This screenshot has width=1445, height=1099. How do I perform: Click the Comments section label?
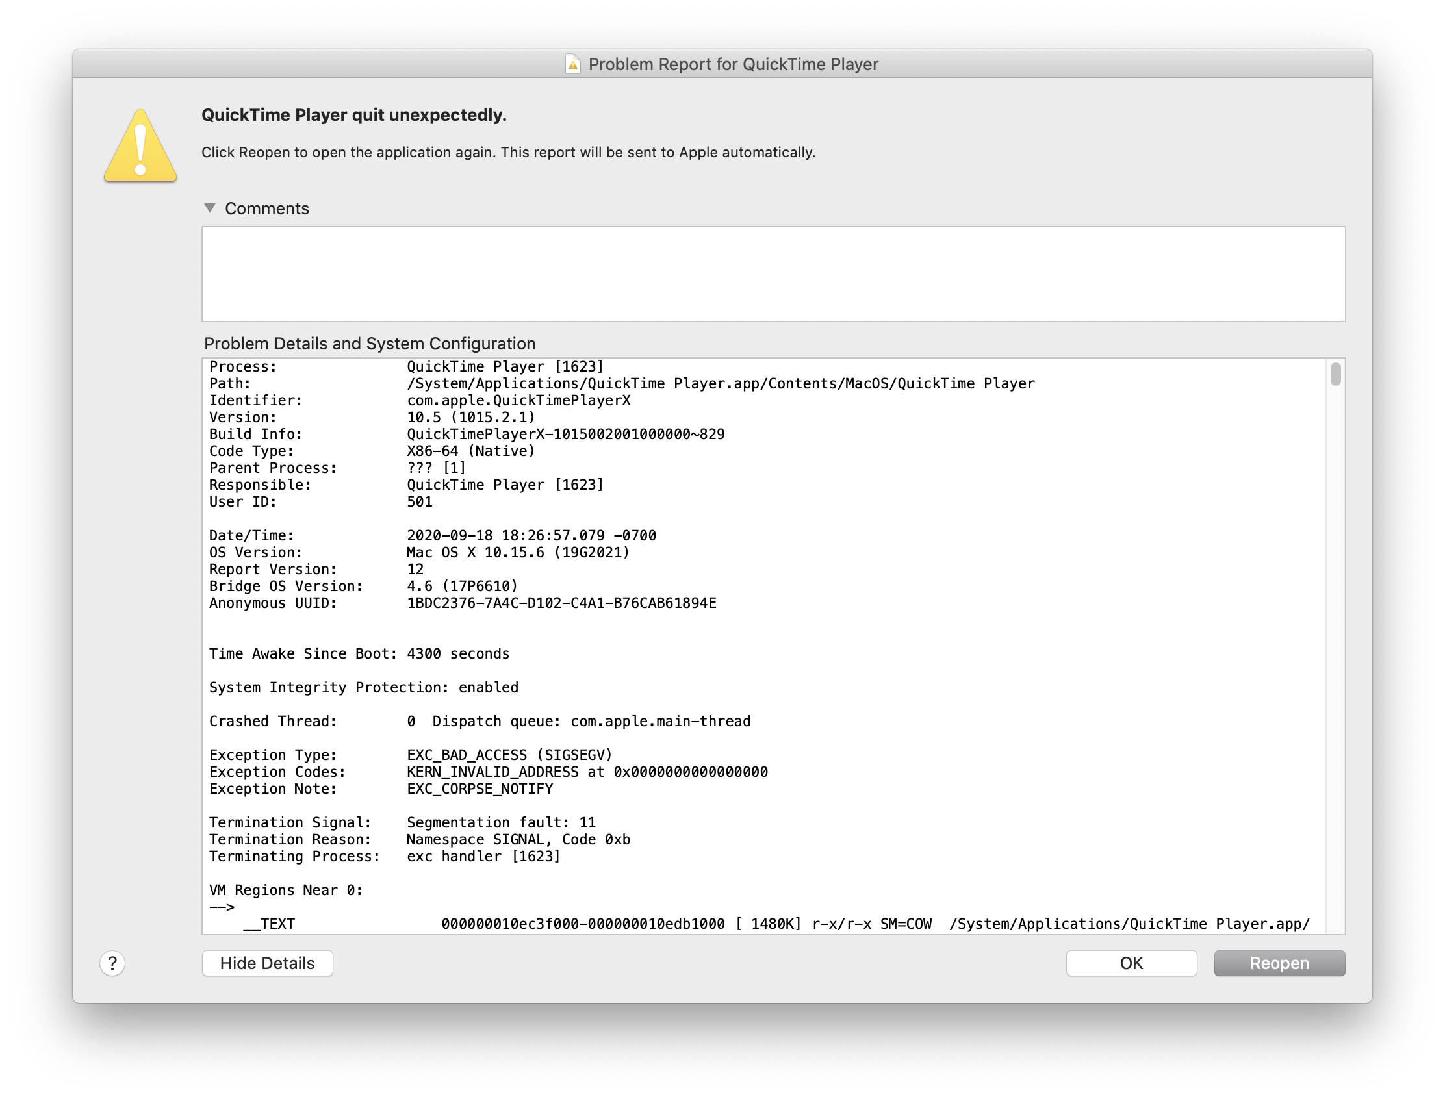(x=266, y=208)
